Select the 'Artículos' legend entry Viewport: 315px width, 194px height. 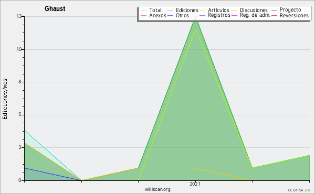pyautogui.click(x=218, y=10)
